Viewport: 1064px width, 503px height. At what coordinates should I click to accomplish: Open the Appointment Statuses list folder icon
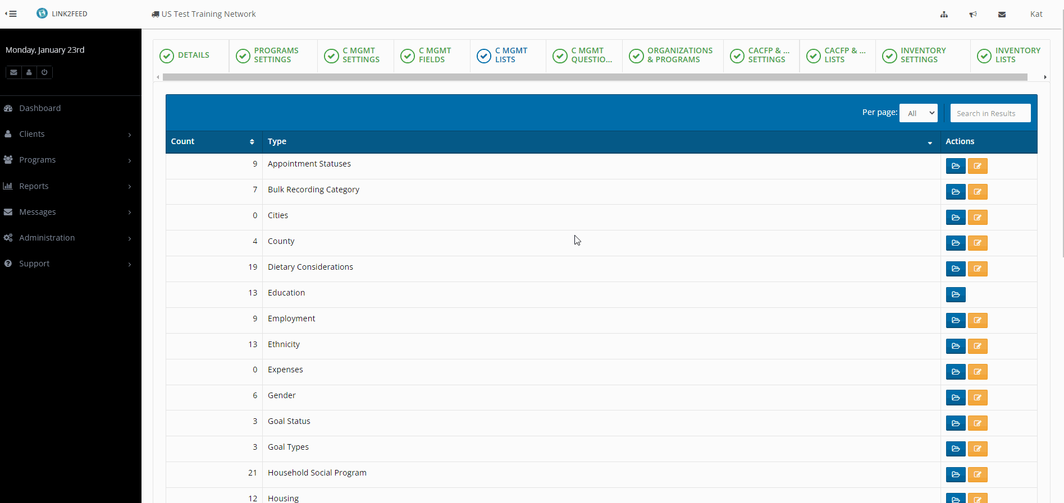[955, 166]
